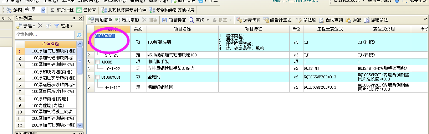Select component row 1 100厚加气砼砌块内墙
The width and height of the screenshot is (429, 134).
50,51
